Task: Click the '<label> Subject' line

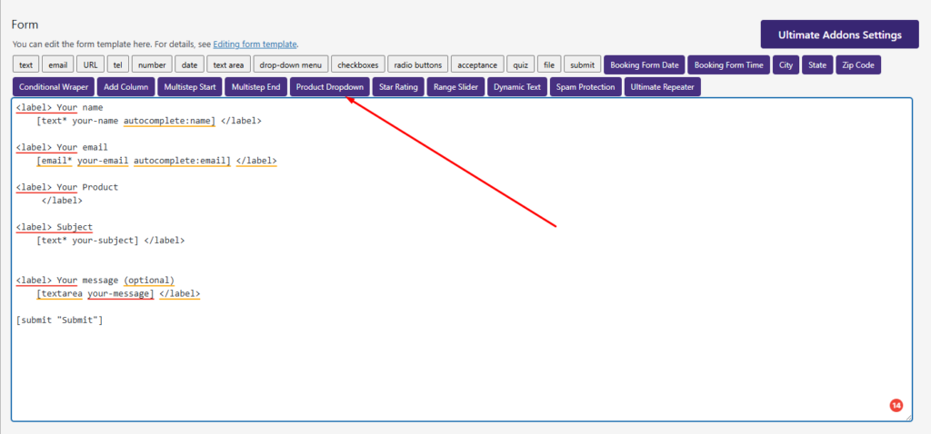Action: point(54,227)
